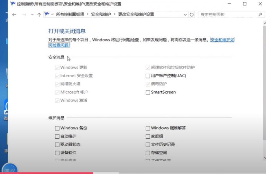This screenshot has height=174, width=266.
Task: Click the greyed Internet 安全设置 checkbox
Action: pyautogui.click(x=57, y=76)
